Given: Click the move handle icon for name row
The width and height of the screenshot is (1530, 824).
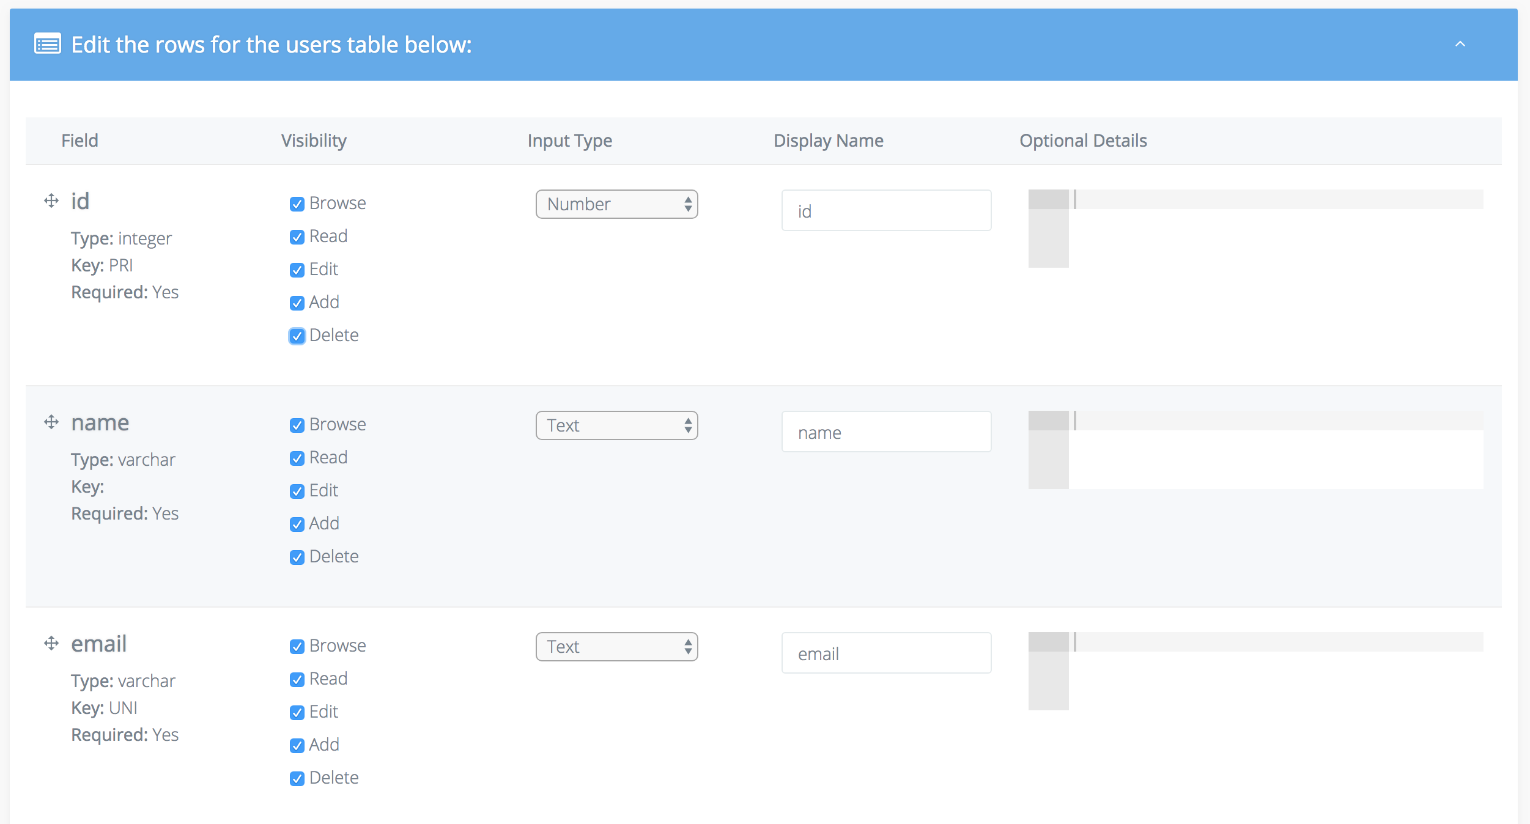Looking at the screenshot, I should (x=51, y=422).
